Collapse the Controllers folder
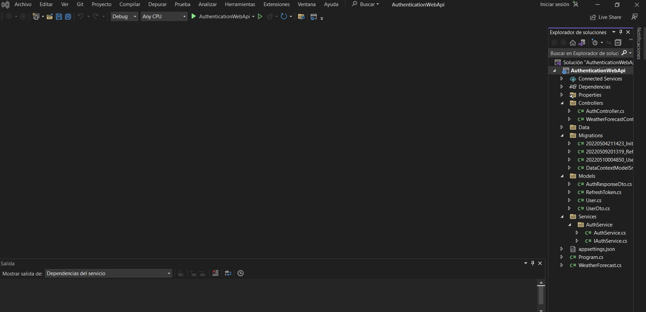Screen dimensions: 646x312 [562, 103]
